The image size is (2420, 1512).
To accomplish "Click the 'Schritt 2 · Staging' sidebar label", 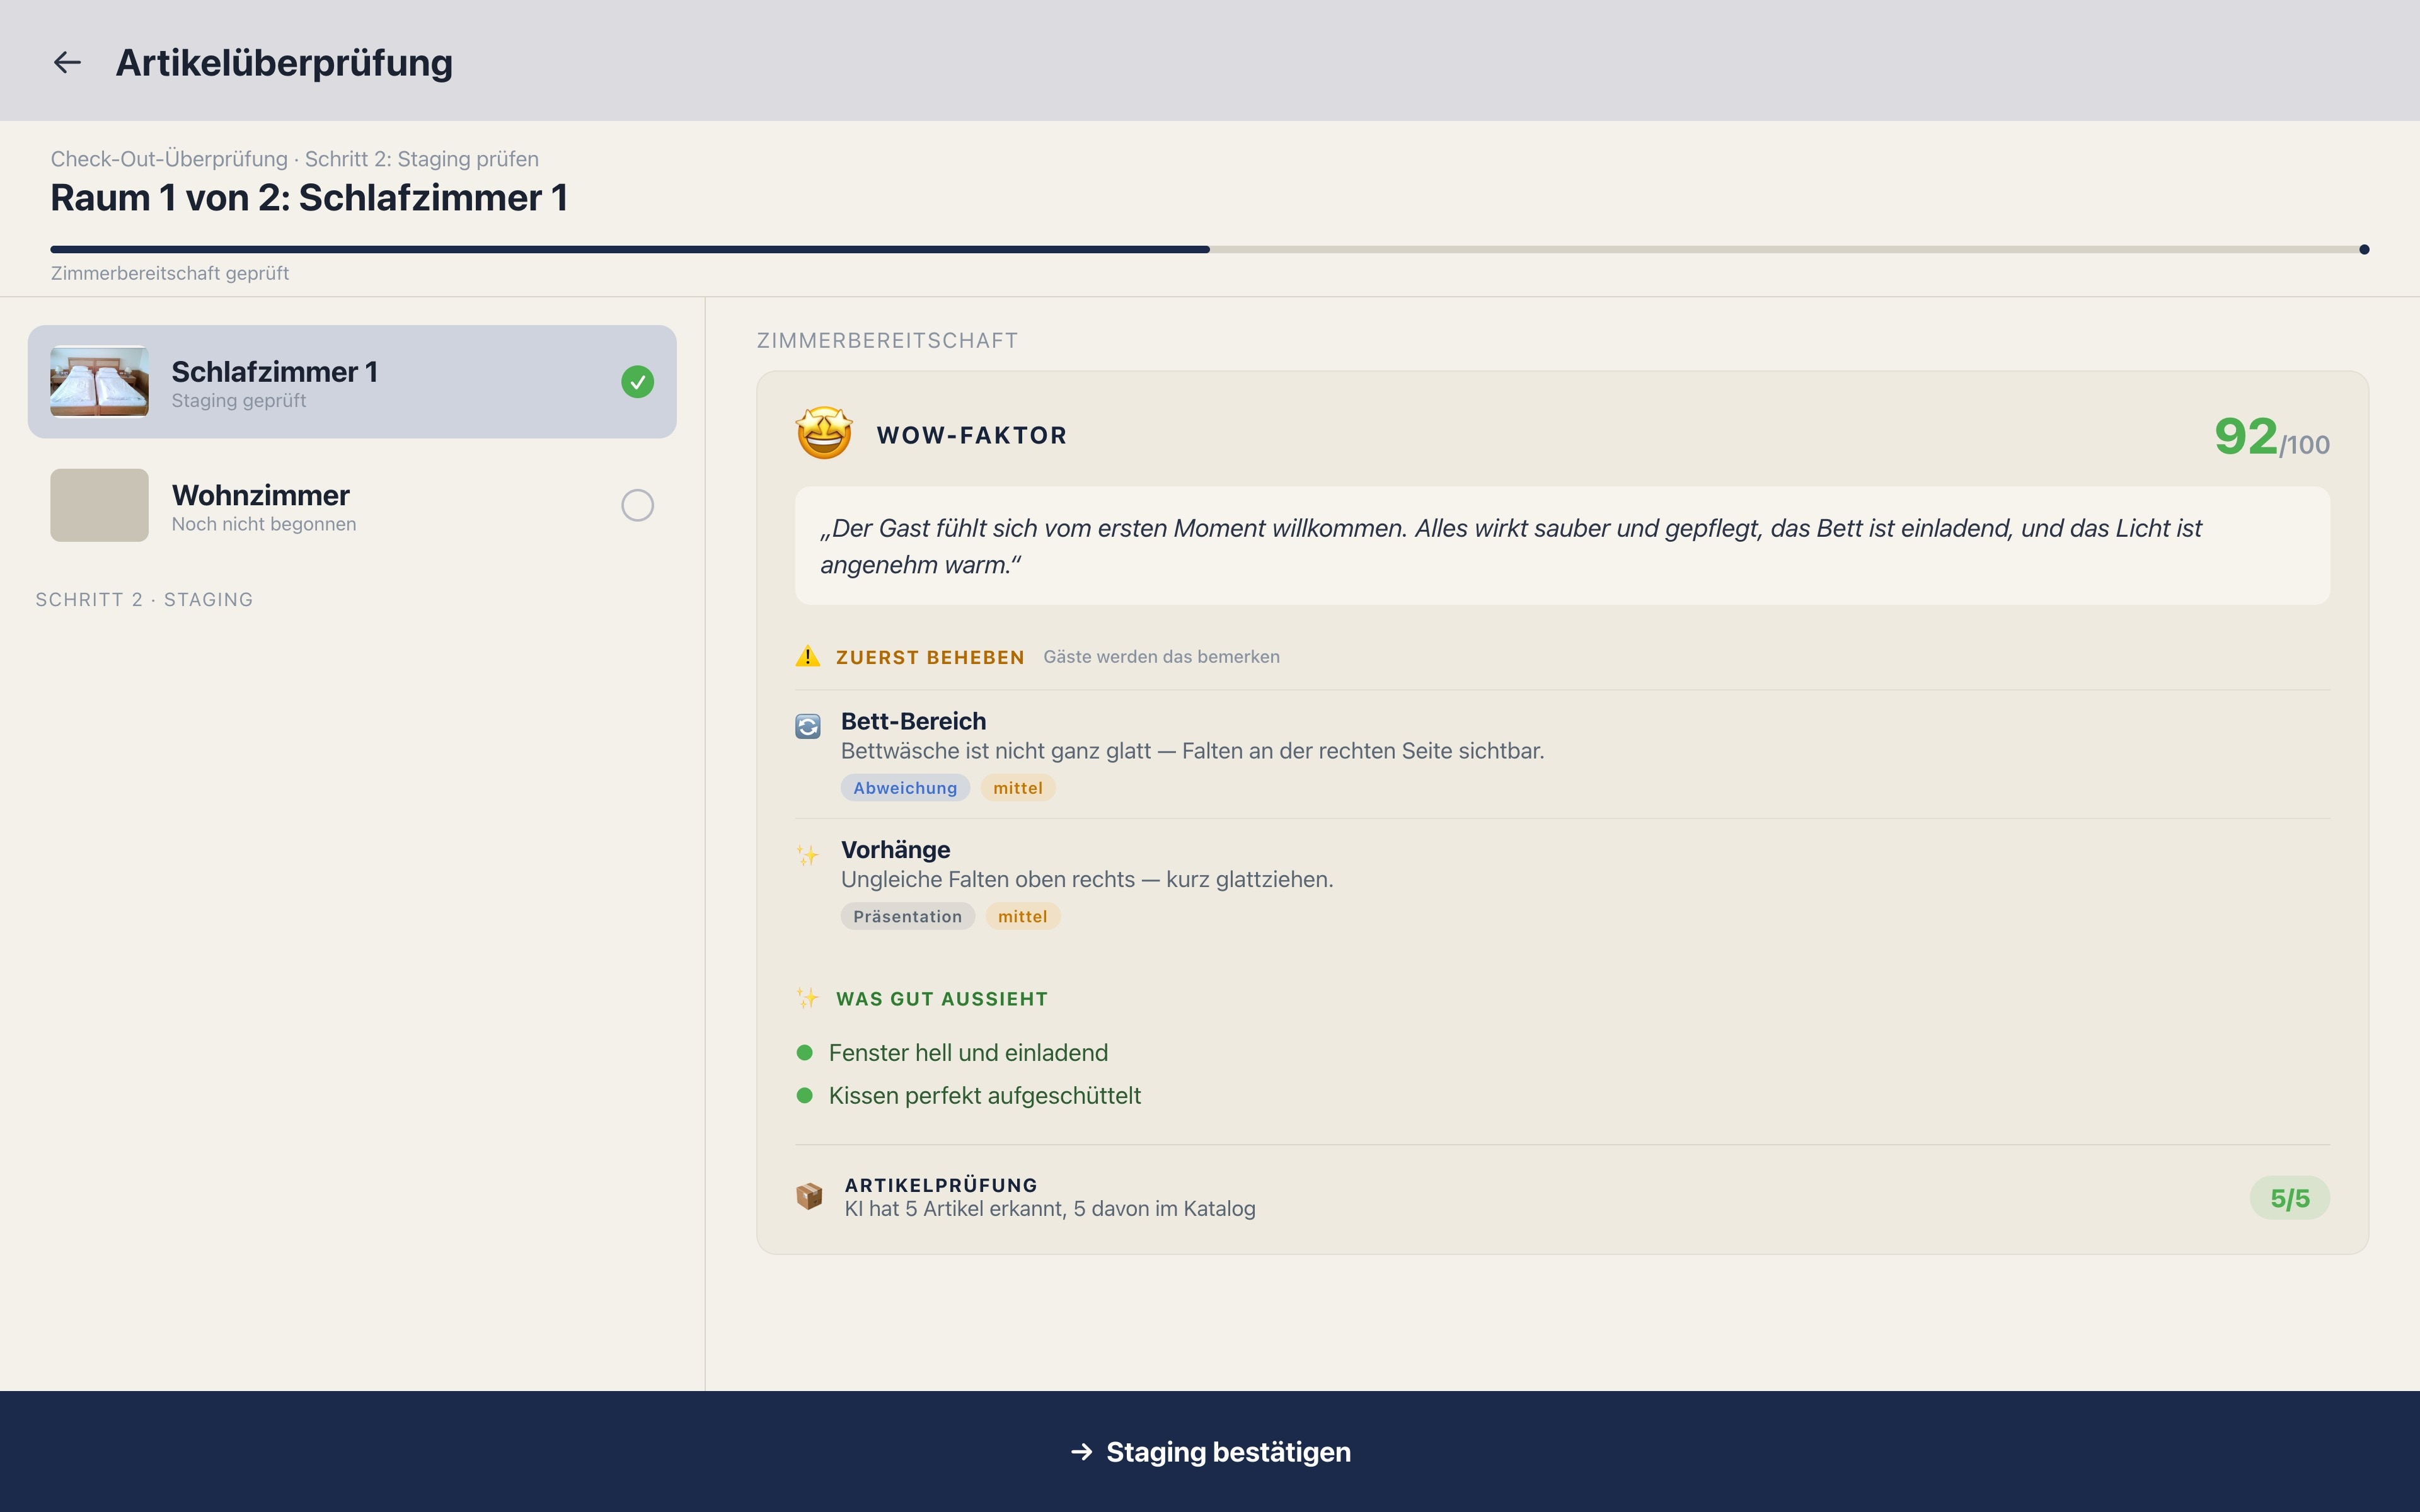I will coord(144,599).
